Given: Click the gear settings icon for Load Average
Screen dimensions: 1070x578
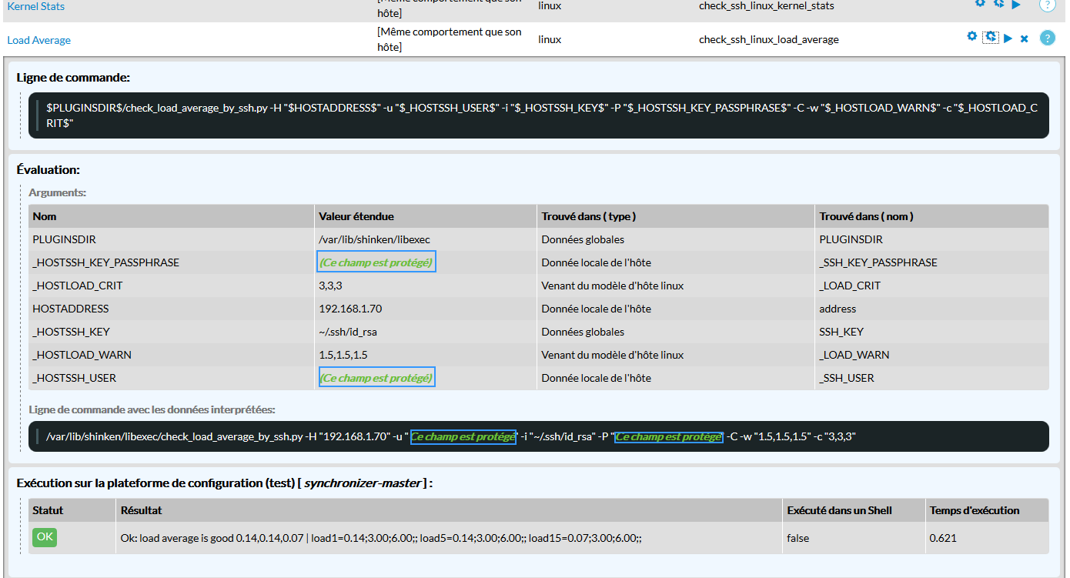Looking at the screenshot, I should pos(971,36).
